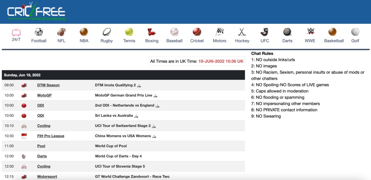Choose the NFL football icon

pos(61,32)
